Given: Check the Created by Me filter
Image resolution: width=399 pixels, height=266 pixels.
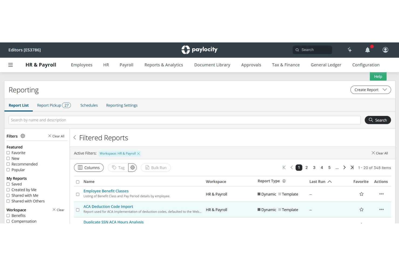Looking at the screenshot, I should 8,190.
